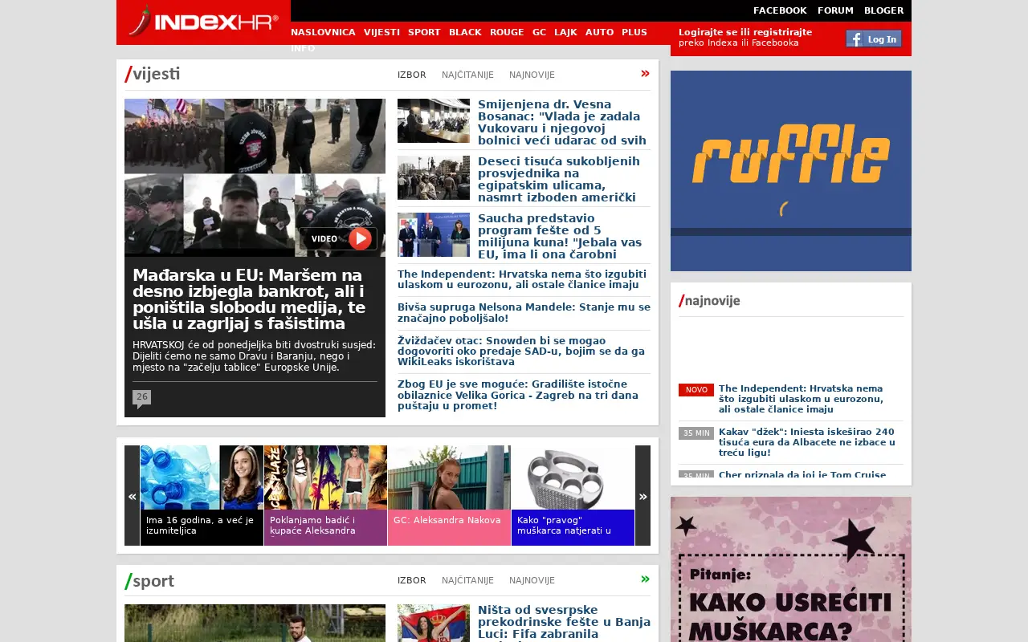This screenshot has height=642, width=1028.
Task: Select IZBOR tab in sport section
Action: pos(412,580)
